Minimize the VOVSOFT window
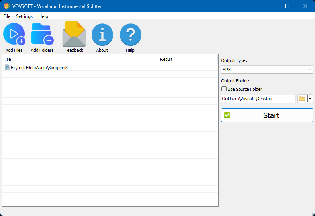 (269, 6)
